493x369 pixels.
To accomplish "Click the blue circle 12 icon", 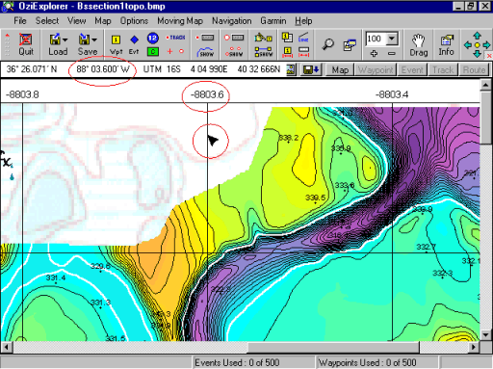I will click(153, 39).
